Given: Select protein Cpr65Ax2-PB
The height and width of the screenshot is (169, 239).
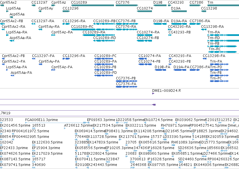Looking at the screenshot, I should tap(13, 56).
